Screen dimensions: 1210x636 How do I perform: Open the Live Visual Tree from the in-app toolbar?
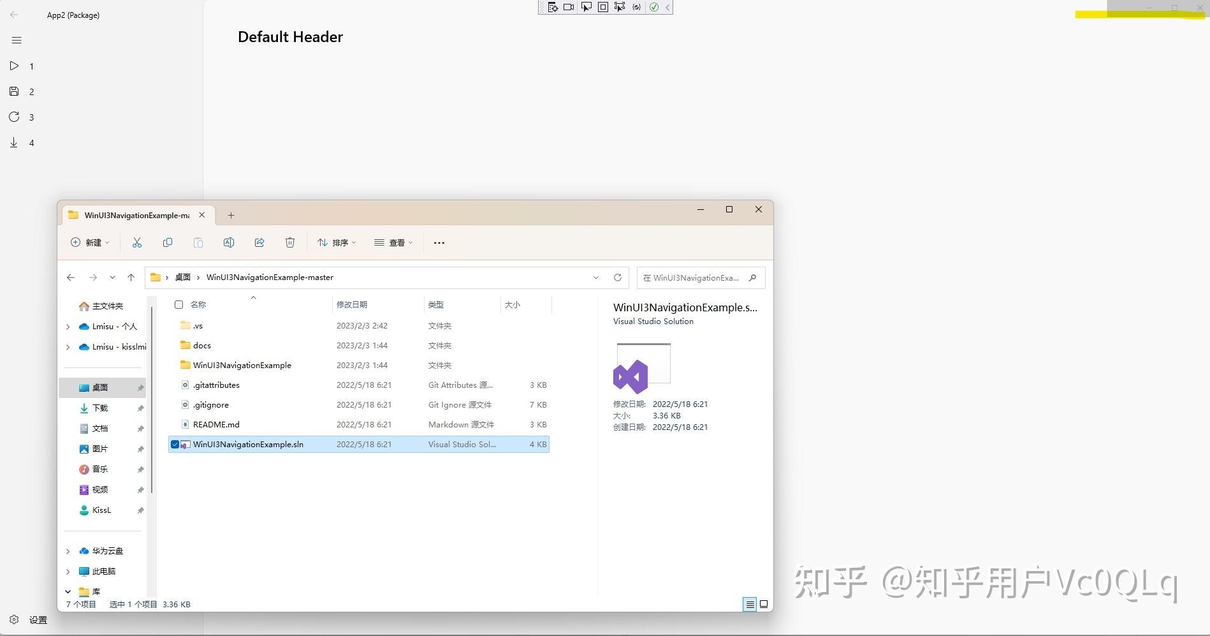click(553, 7)
